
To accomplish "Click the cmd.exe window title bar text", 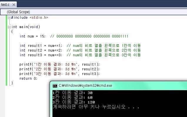I will (x=85, y=86).
